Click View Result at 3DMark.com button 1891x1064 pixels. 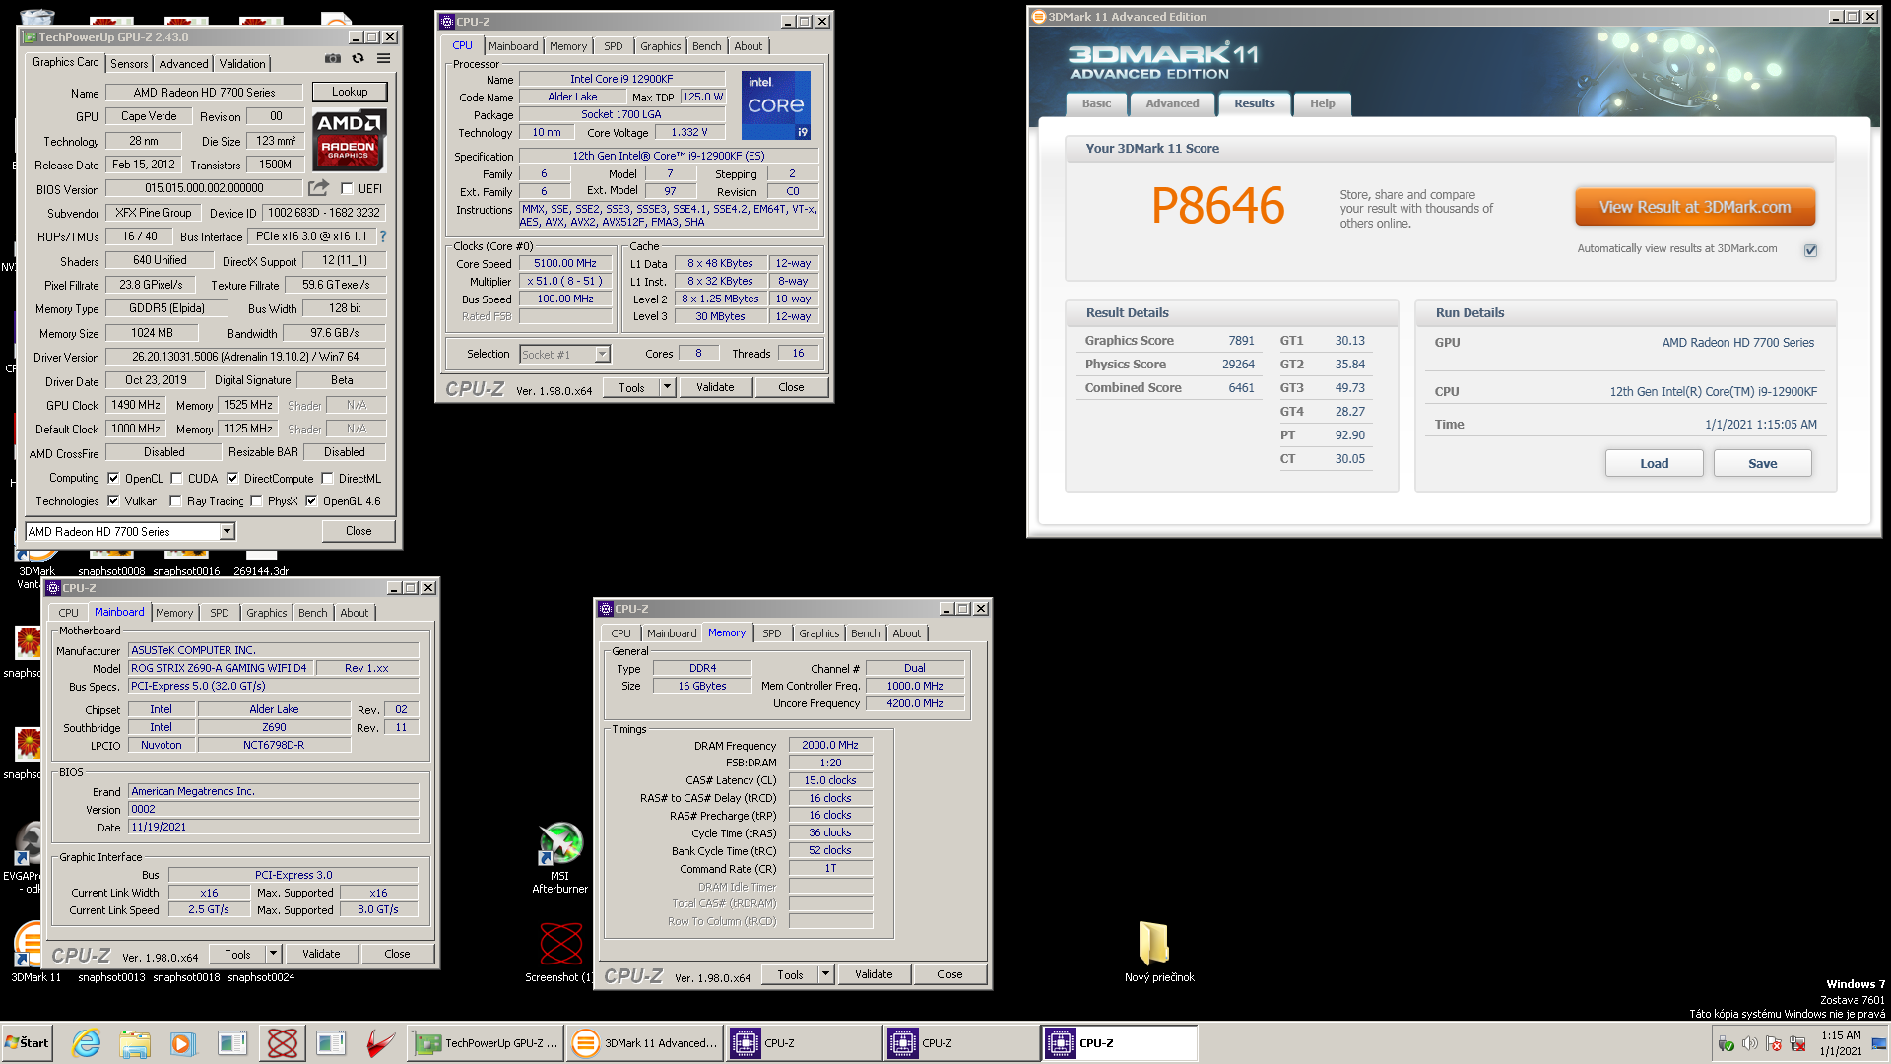pyautogui.click(x=1695, y=207)
